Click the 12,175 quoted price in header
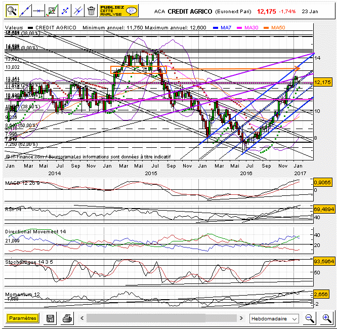 (266, 12)
